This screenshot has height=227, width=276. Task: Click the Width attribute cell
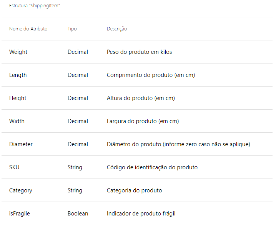[x=17, y=121]
